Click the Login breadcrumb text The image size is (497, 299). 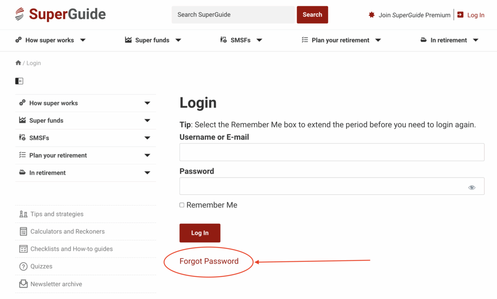(34, 63)
